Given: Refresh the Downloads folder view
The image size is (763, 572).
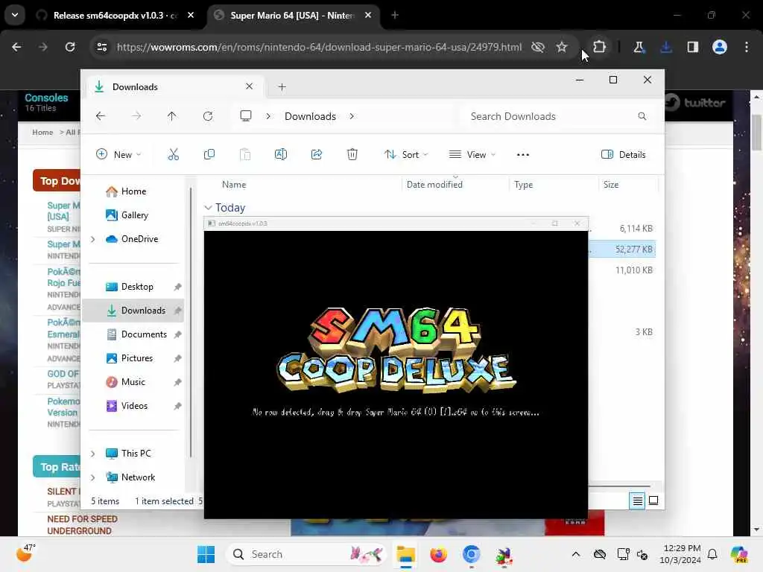Looking at the screenshot, I should coord(208,116).
